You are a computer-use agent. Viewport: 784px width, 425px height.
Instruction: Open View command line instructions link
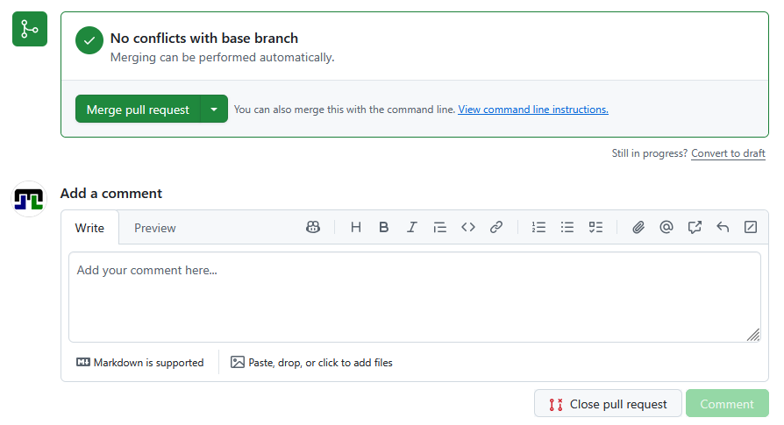click(x=533, y=110)
